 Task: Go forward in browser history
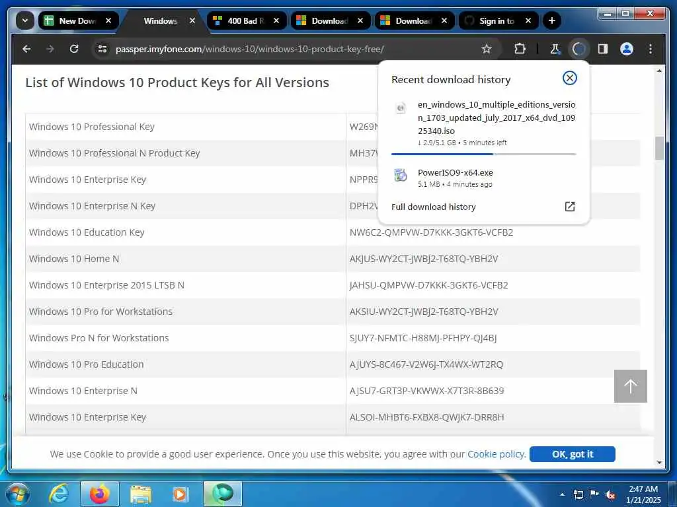pyautogui.click(x=50, y=49)
